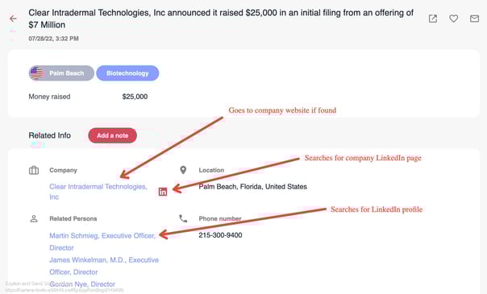Click the envelope email icon

[474, 19]
